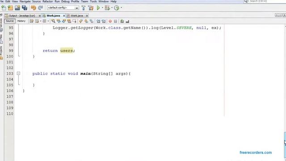Click the Profile Project icon
The height and width of the screenshot is (161, 286).
pyautogui.click(x=117, y=8)
